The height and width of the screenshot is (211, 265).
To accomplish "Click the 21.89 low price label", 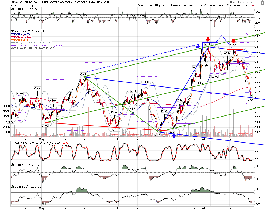I will [x=45, y=126].
